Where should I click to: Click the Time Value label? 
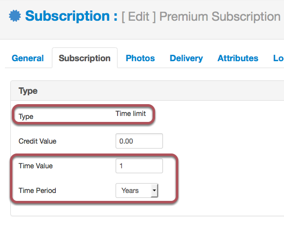coord(36,166)
